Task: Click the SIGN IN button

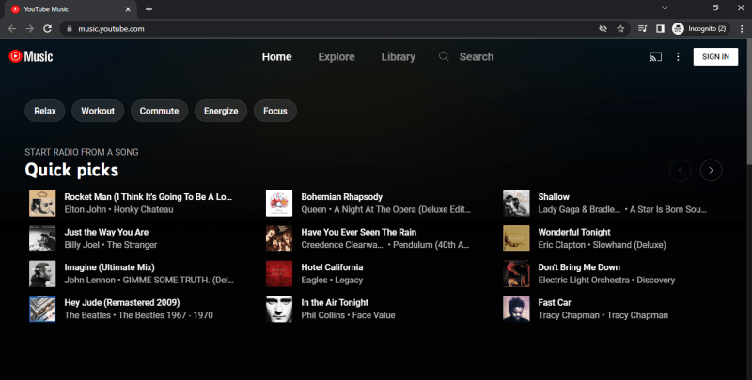Action: (x=715, y=56)
